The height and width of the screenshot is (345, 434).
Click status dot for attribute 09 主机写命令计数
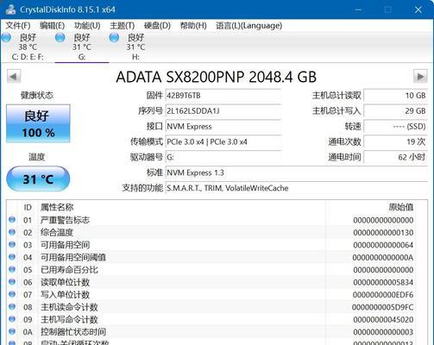click(x=12, y=319)
